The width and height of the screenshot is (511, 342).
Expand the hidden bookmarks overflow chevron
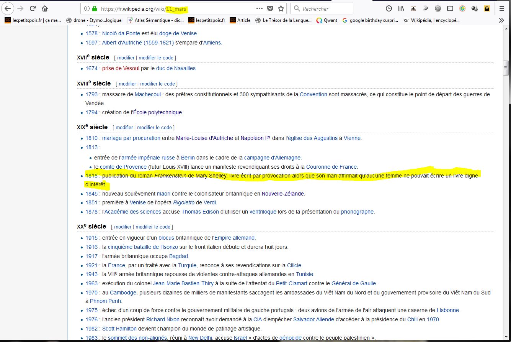pos(501,20)
